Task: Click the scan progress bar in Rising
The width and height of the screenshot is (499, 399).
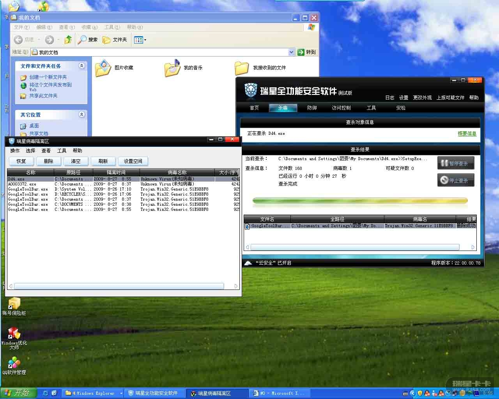Action: coord(360,201)
